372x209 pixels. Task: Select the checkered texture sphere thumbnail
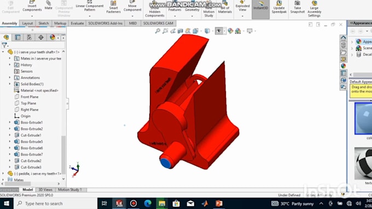pos(363,163)
